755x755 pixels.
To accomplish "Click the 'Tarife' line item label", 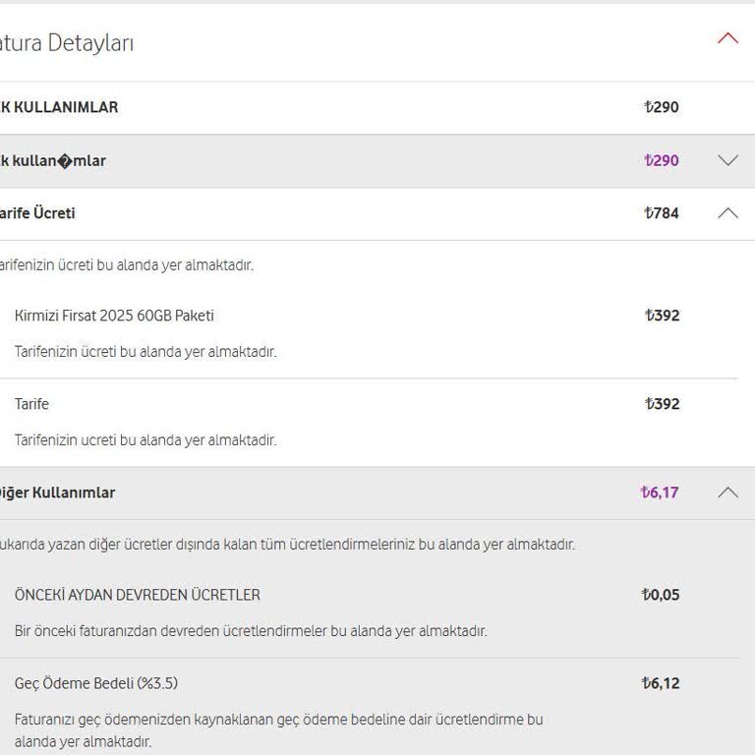I will click(31, 404).
